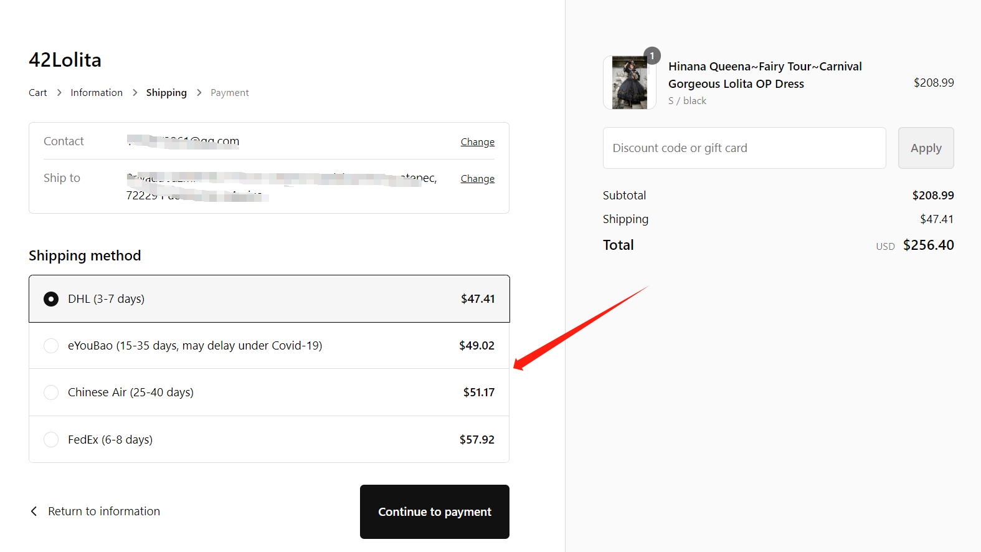Change the contact email
Viewport: 981px width, 552px height.
pyautogui.click(x=478, y=142)
